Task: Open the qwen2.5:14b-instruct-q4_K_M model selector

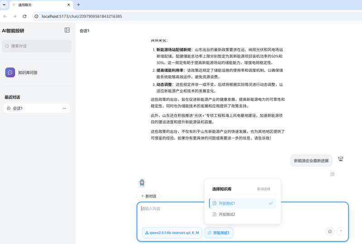Action: pyautogui.click(x=172, y=233)
